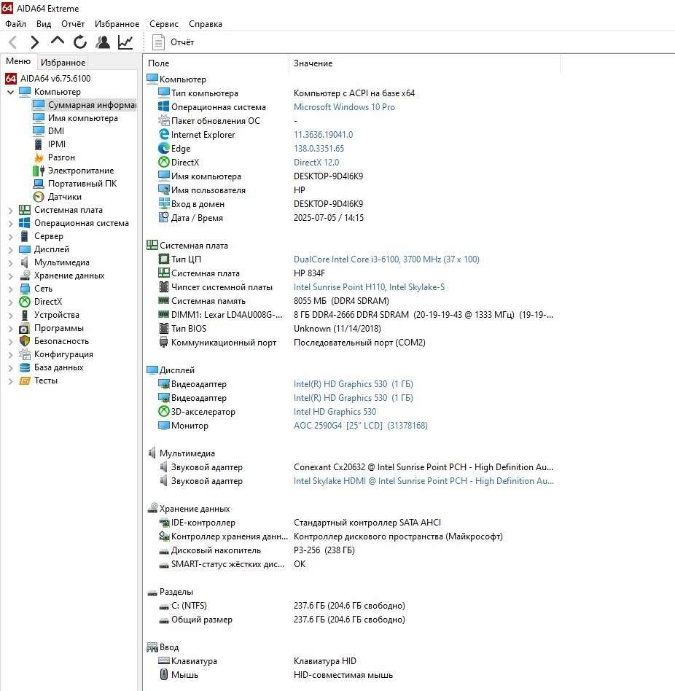Open the DualCore Intel Core i3-6100 link
This screenshot has height=691, width=675.
tap(386, 259)
